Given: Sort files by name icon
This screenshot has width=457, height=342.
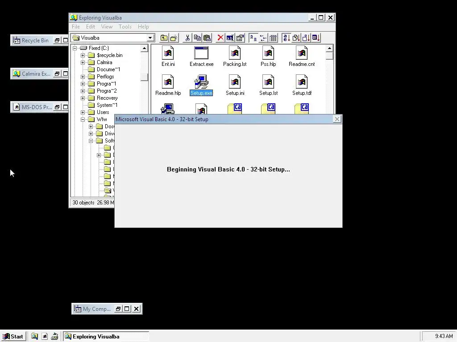Looking at the screenshot, I should 287,38.
